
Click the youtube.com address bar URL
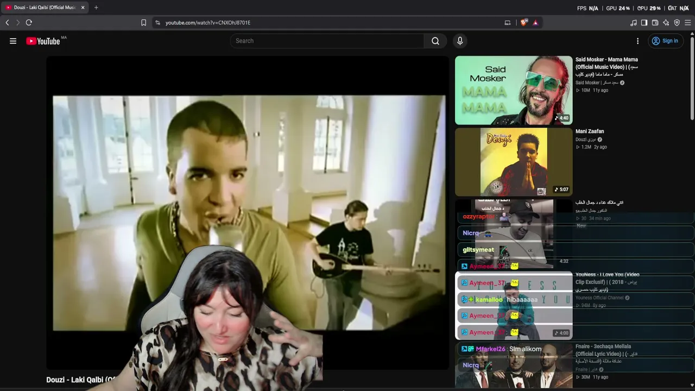click(208, 23)
